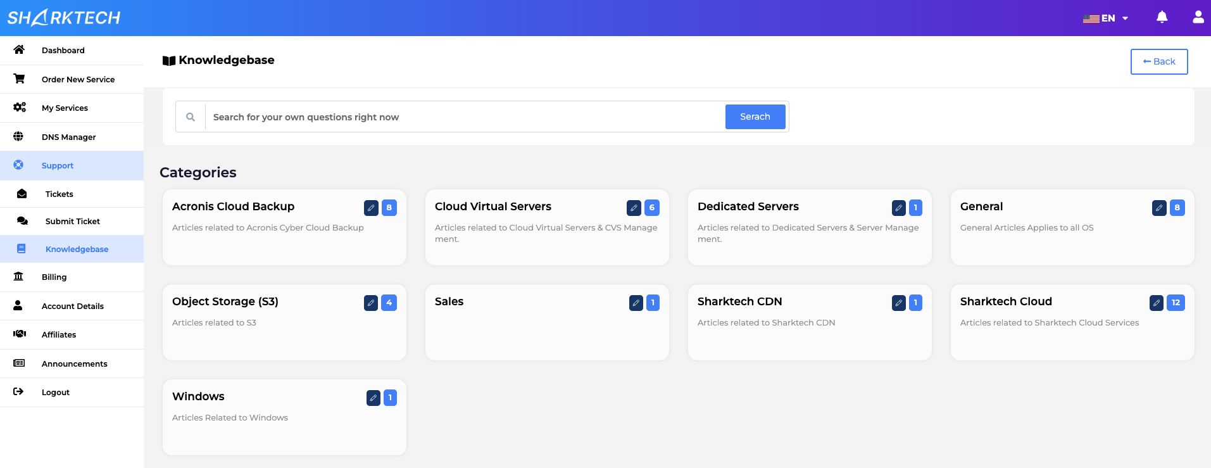Open Tickets submenu item
1211x468 pixels.
point(72,194)
